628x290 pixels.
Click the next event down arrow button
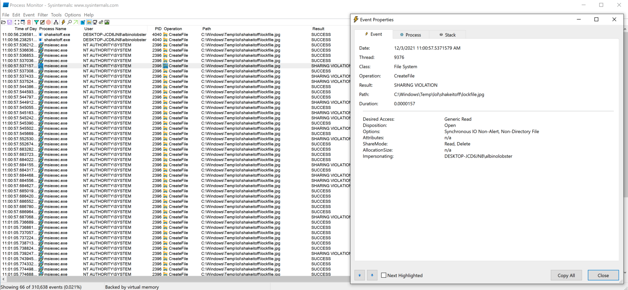click(x=372, y=275)
